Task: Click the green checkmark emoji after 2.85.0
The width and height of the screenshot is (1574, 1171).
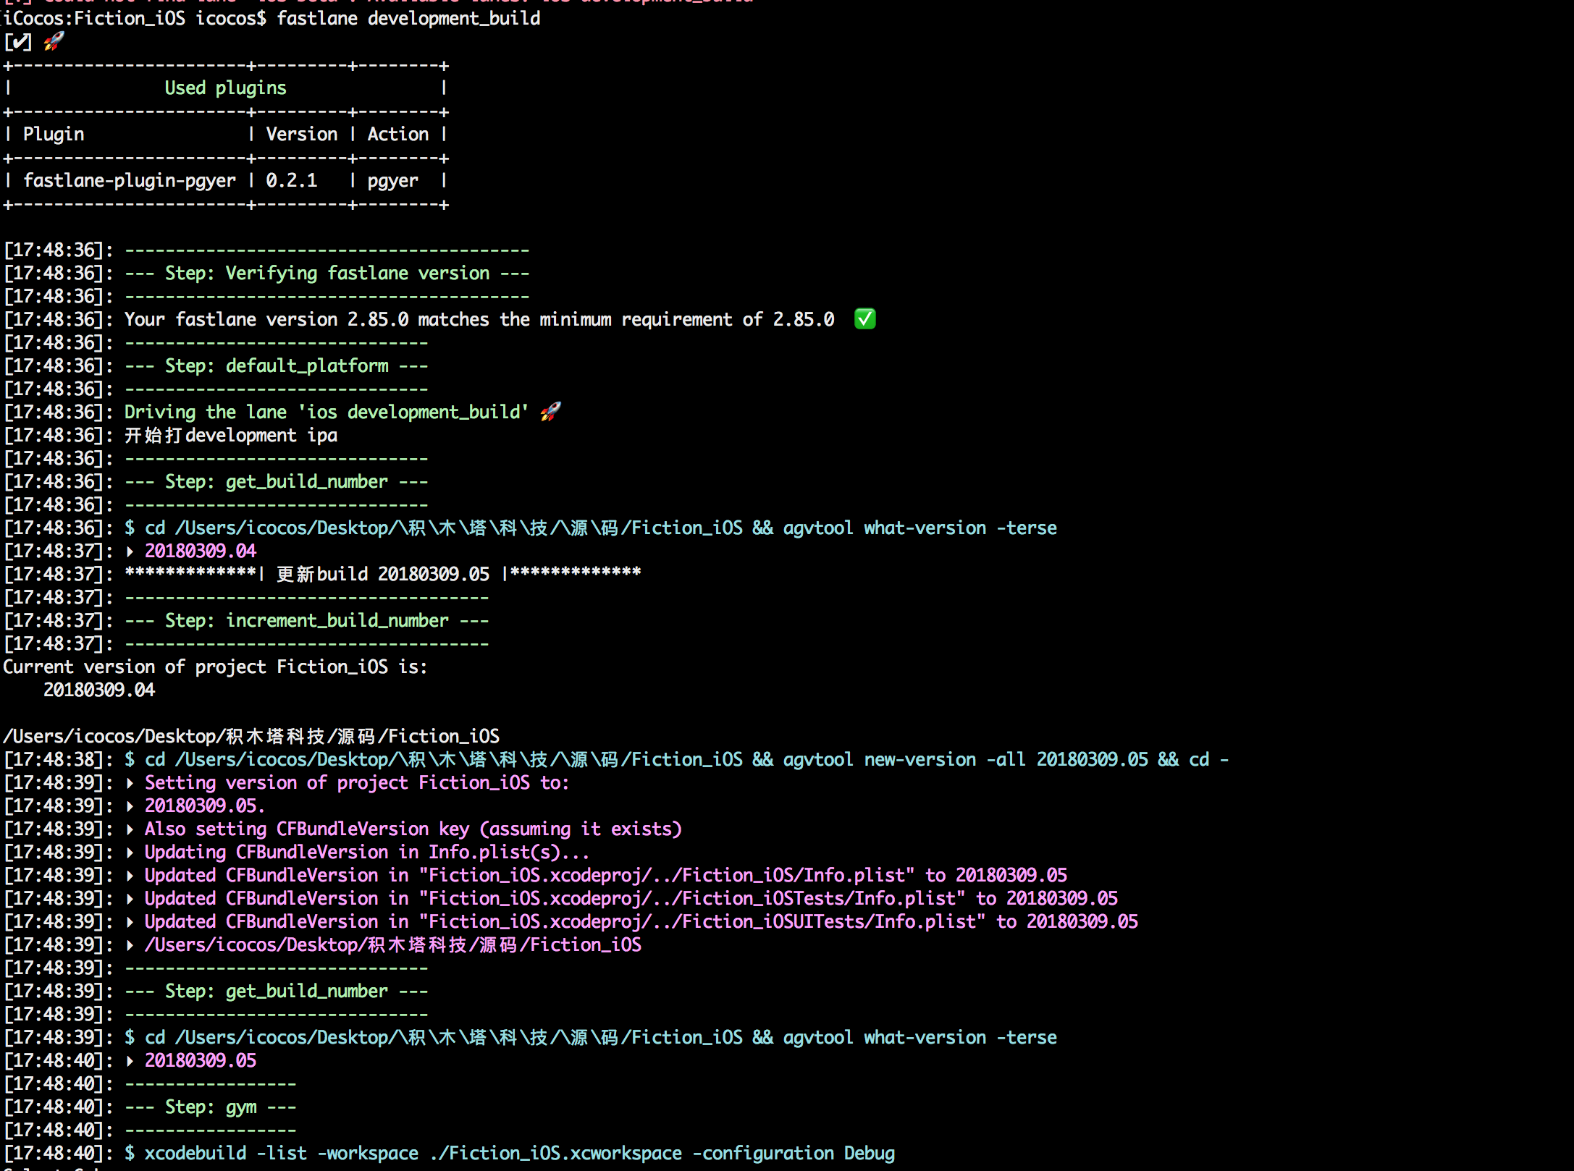Action: coord(864,319)
